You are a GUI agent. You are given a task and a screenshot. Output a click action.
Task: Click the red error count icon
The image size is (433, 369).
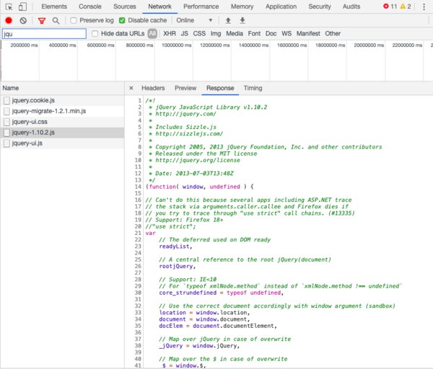pos(386,6)
